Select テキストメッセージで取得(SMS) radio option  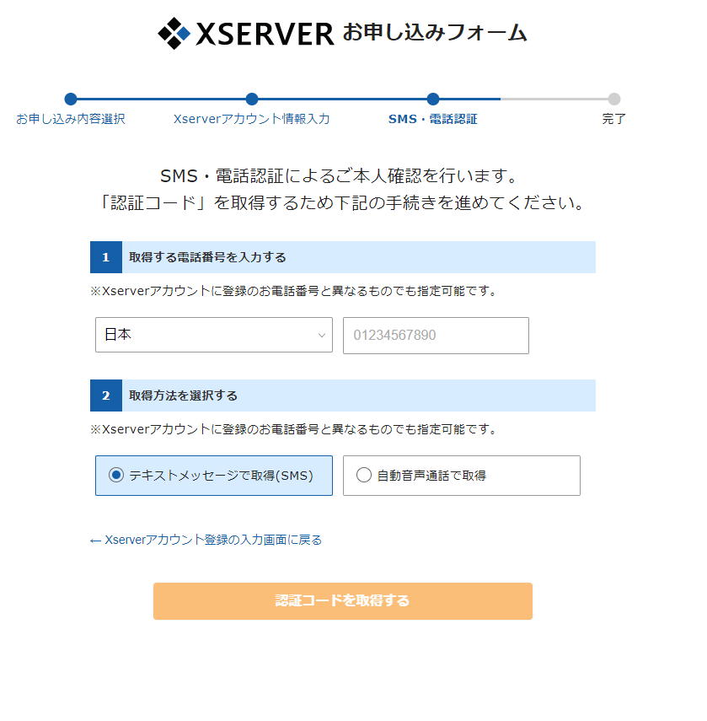(213, 476)
